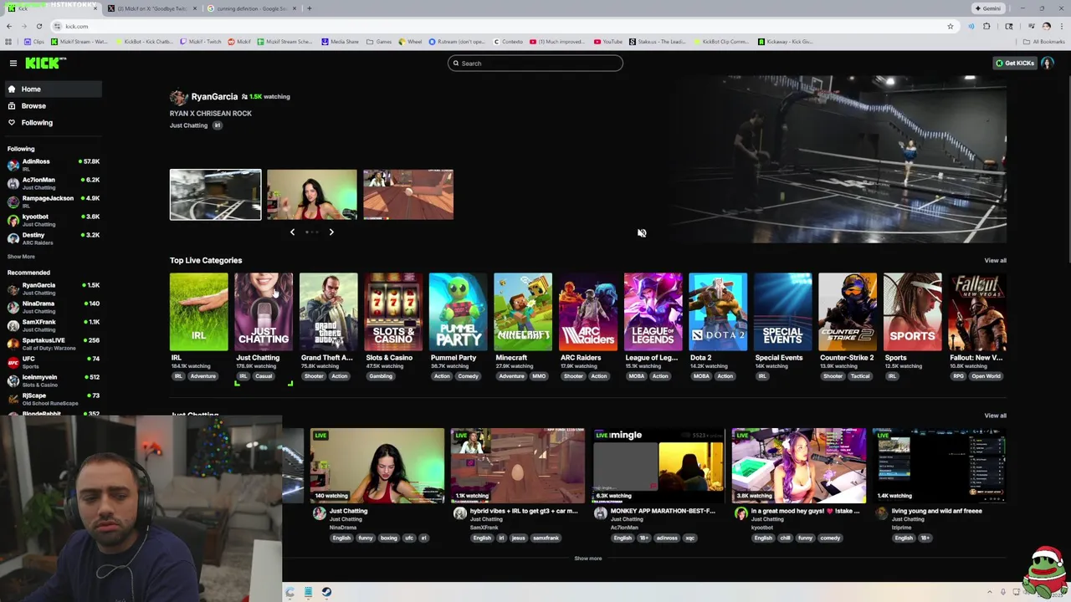
Task: Open Destiny channel in Following list
Action: [x=52, y=237]
